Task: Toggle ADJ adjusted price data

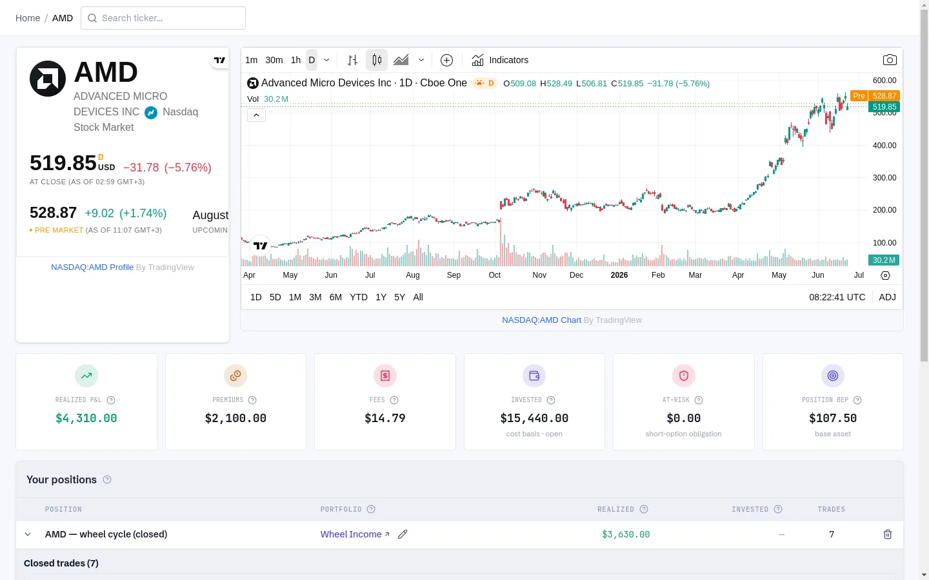Action: pos(888,297)
